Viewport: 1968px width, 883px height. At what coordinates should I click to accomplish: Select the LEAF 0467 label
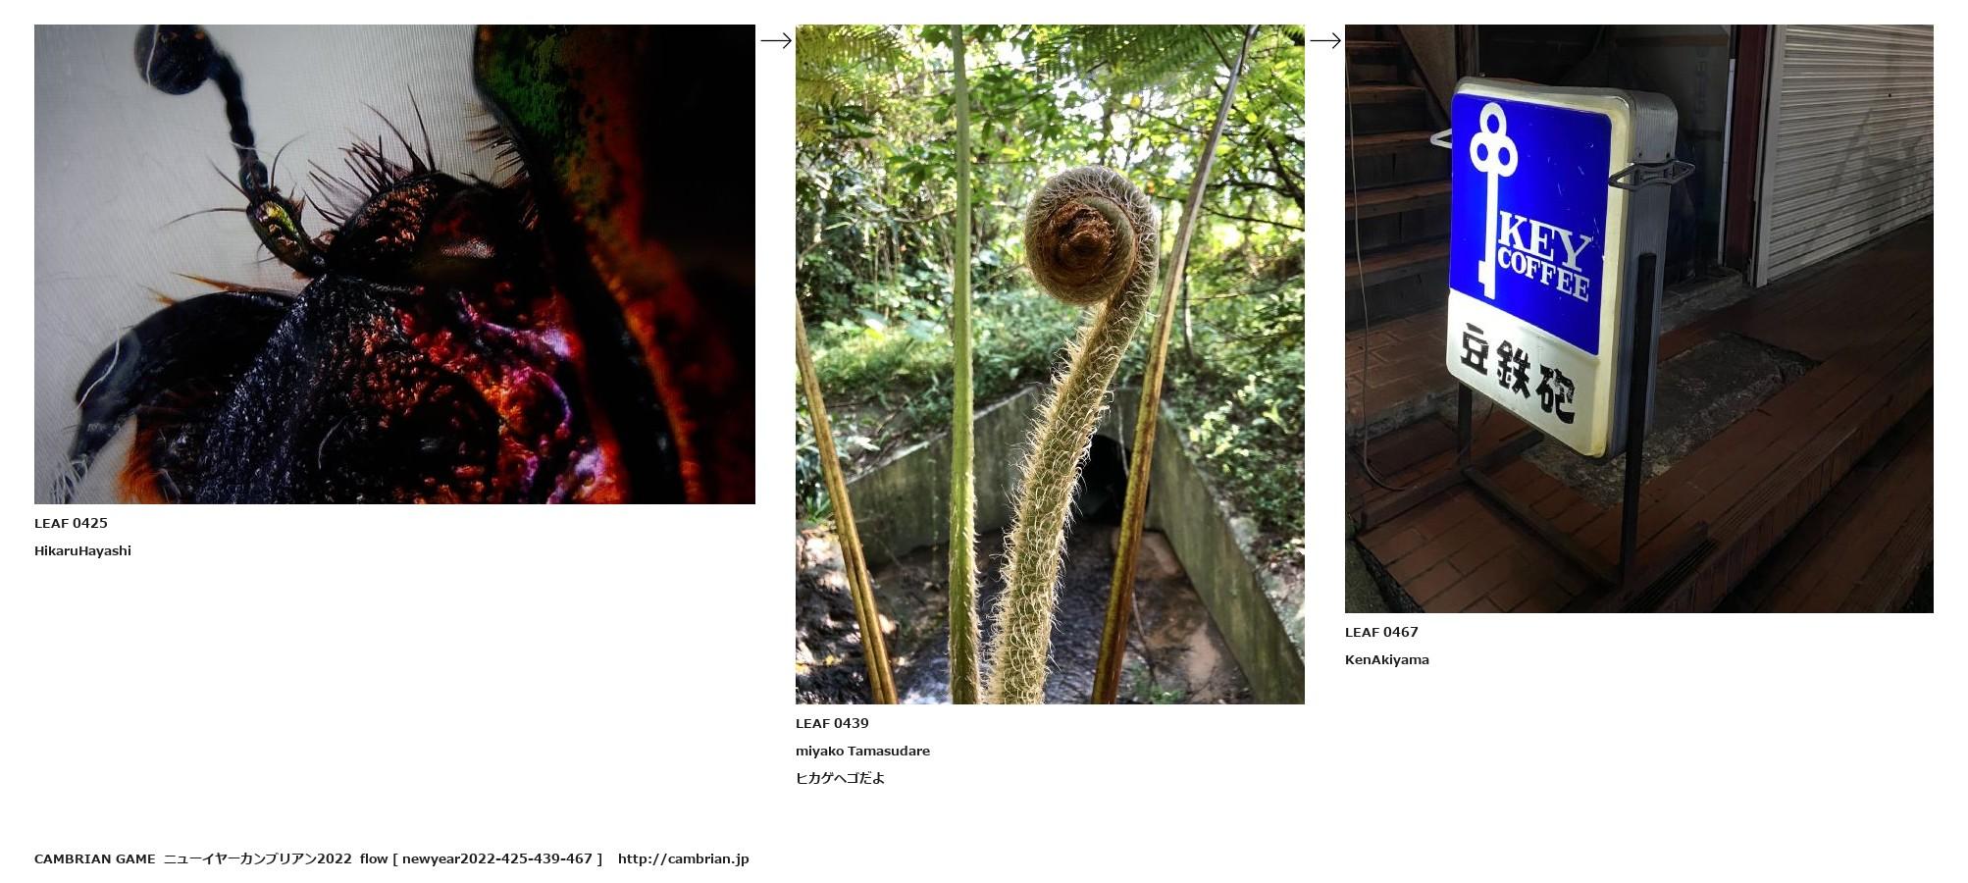click(1381, 633)
